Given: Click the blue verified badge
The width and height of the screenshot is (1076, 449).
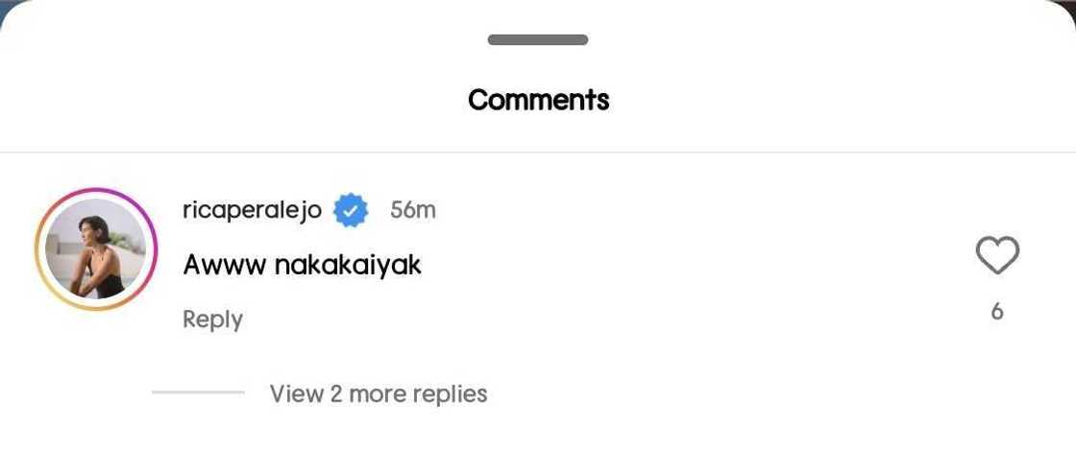Looking at the screenshot, I should (x=351, y=210).
